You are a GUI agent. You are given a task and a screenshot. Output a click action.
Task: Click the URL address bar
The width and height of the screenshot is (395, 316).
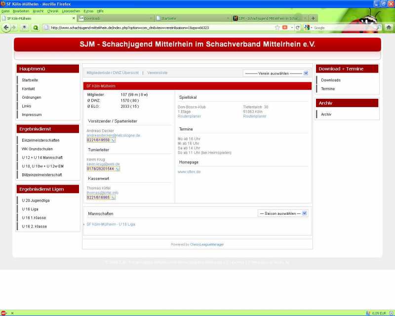[x=158, y=28]
